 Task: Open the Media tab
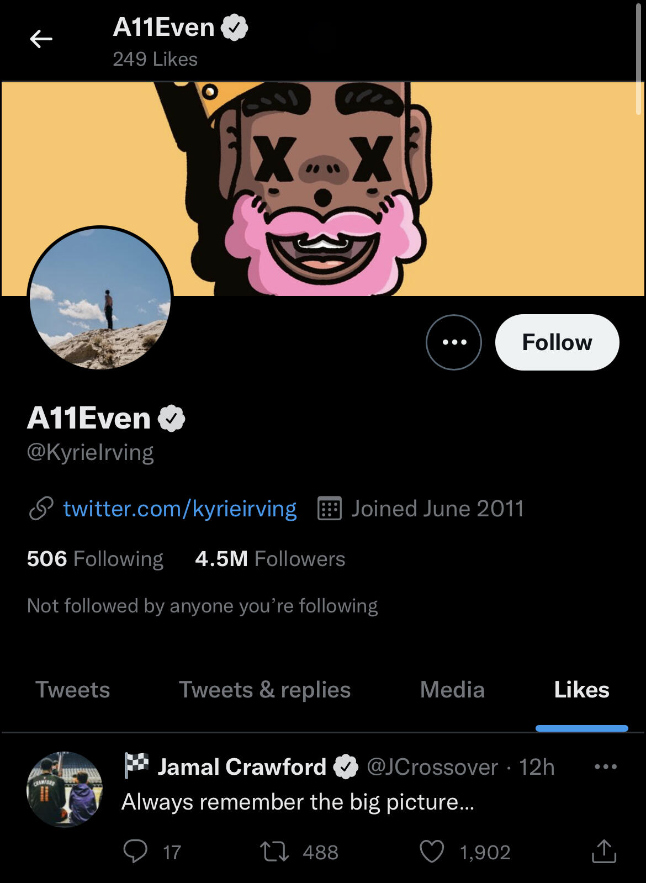tap(452, 690)
